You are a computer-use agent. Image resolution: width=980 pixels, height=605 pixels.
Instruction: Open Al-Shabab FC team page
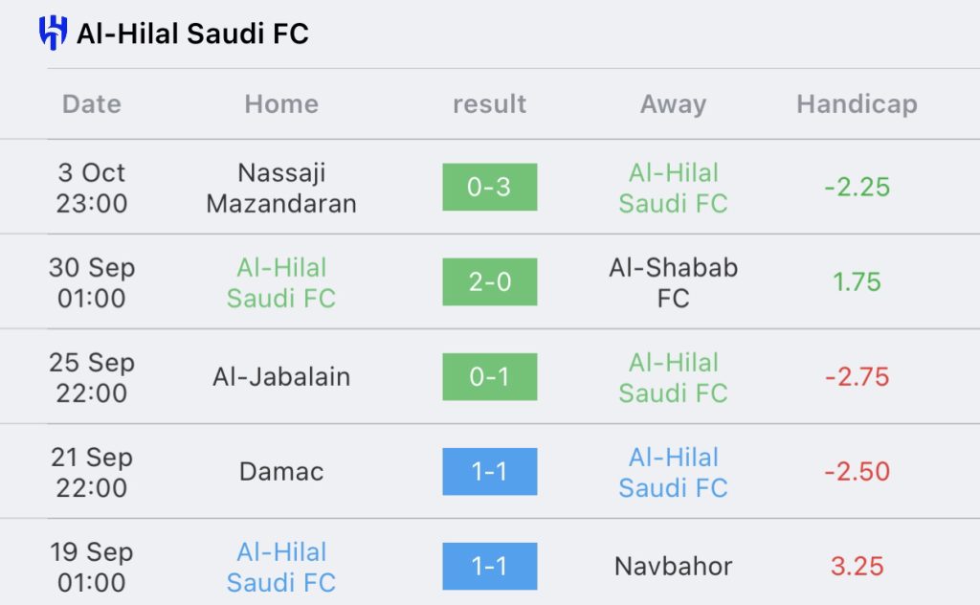(x=673, y=282)
